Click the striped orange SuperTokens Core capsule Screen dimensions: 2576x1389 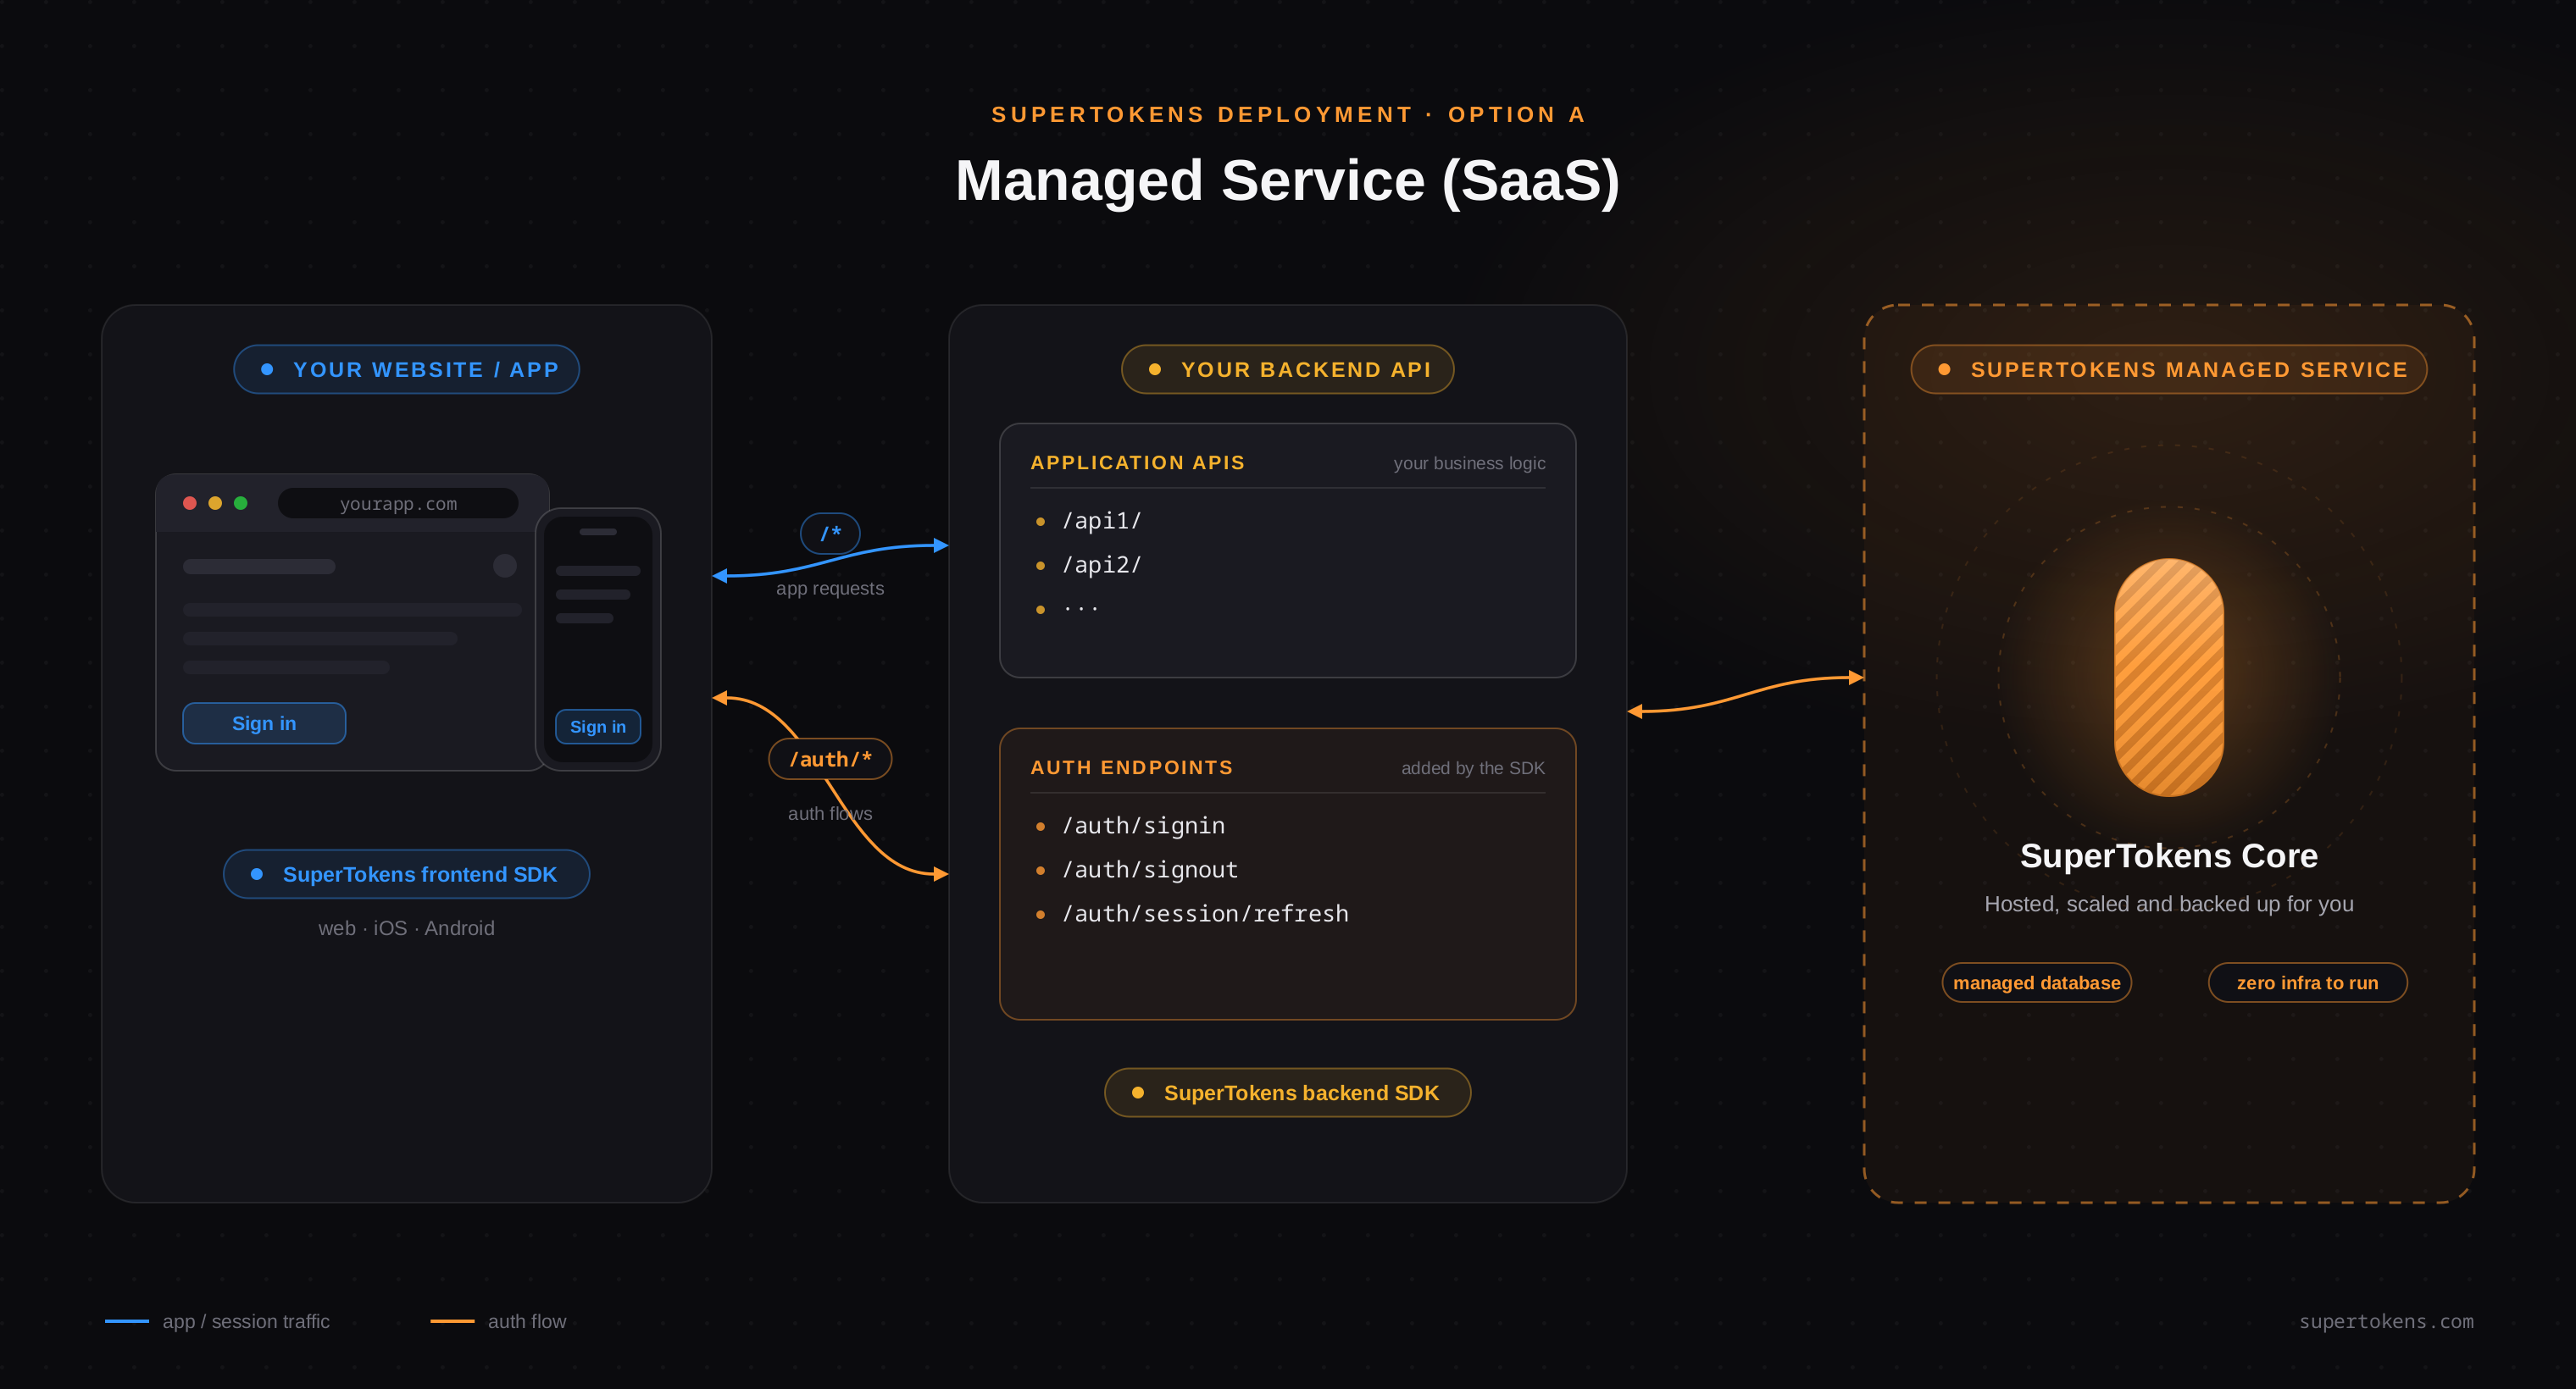[x=2169, y=678]
